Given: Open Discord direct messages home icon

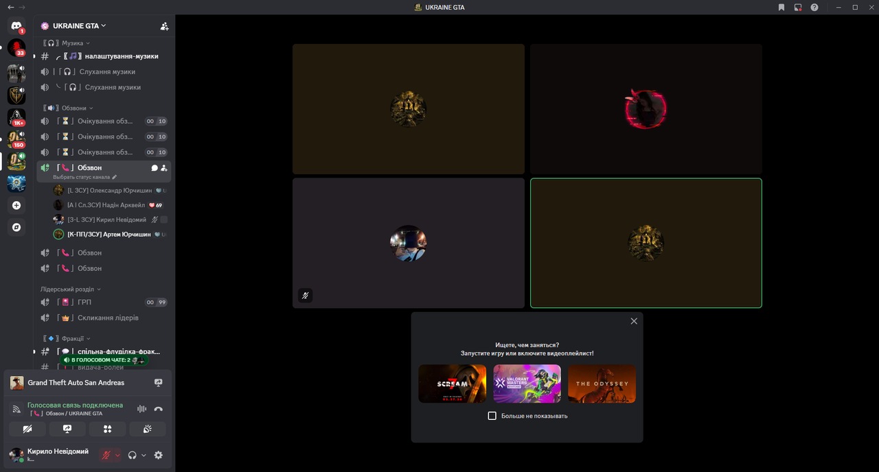Looking at the screenshot, I should tap(16, 26).
